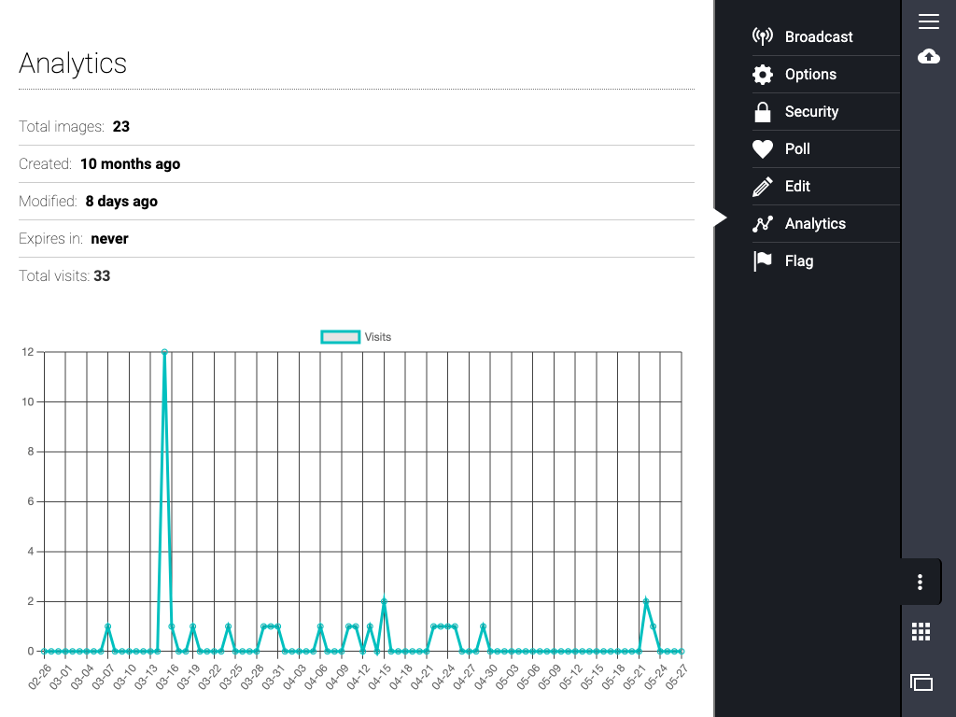This screenshot has width=956, height=717.
Task: Click the Expires in "never" value
Action: (x=110, y=238)
